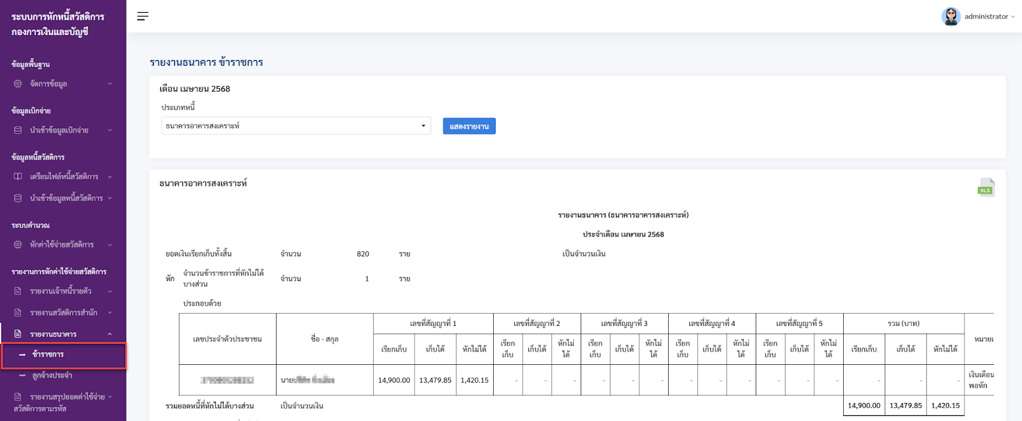Export report using the XLS icon
The height and width of the screenshot is (421, 1022).
[986, 187]
